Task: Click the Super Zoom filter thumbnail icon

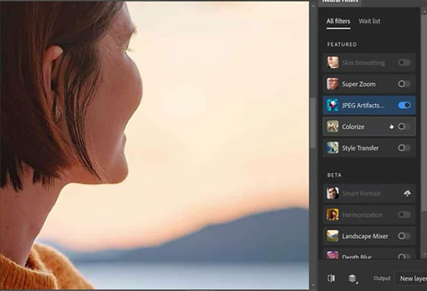Action: click(x=332, y=84)
